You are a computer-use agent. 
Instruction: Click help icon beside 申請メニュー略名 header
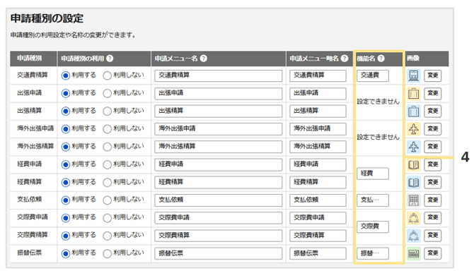(345, 58)
